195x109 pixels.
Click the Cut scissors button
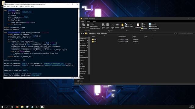coord(92,24)
